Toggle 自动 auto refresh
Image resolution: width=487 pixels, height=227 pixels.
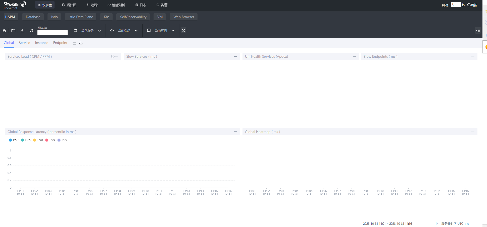[x=445, y=5]
